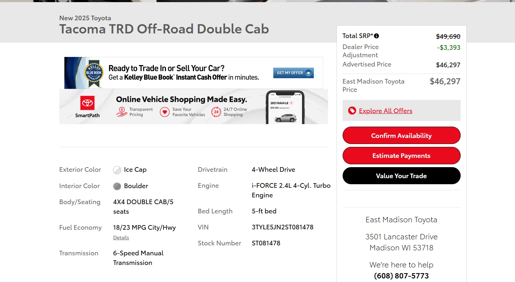Click the Transparent Pricing hand-dollar icon
Viewport: 515px width, 282px height.
click(x=122, y=112)
